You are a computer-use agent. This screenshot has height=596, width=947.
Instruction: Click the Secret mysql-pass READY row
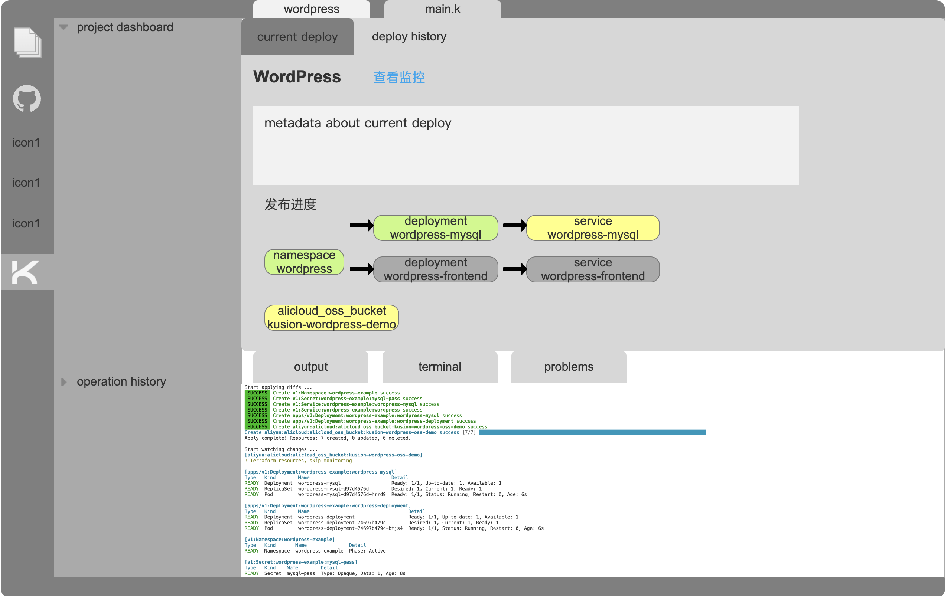tap(325, 574)
